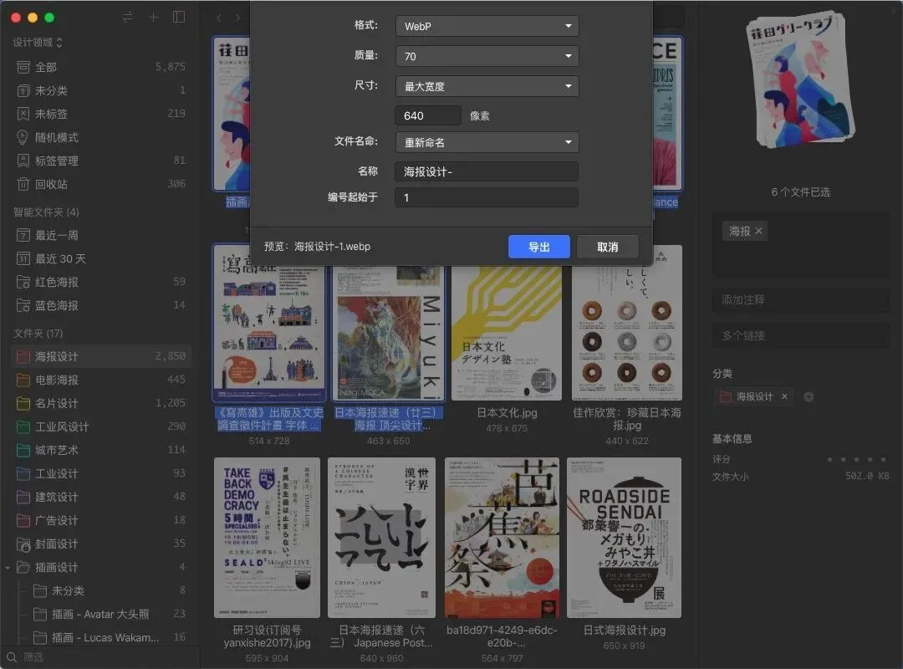
Task: Select the 红色海报 smart folder
Action: point(101,282)
